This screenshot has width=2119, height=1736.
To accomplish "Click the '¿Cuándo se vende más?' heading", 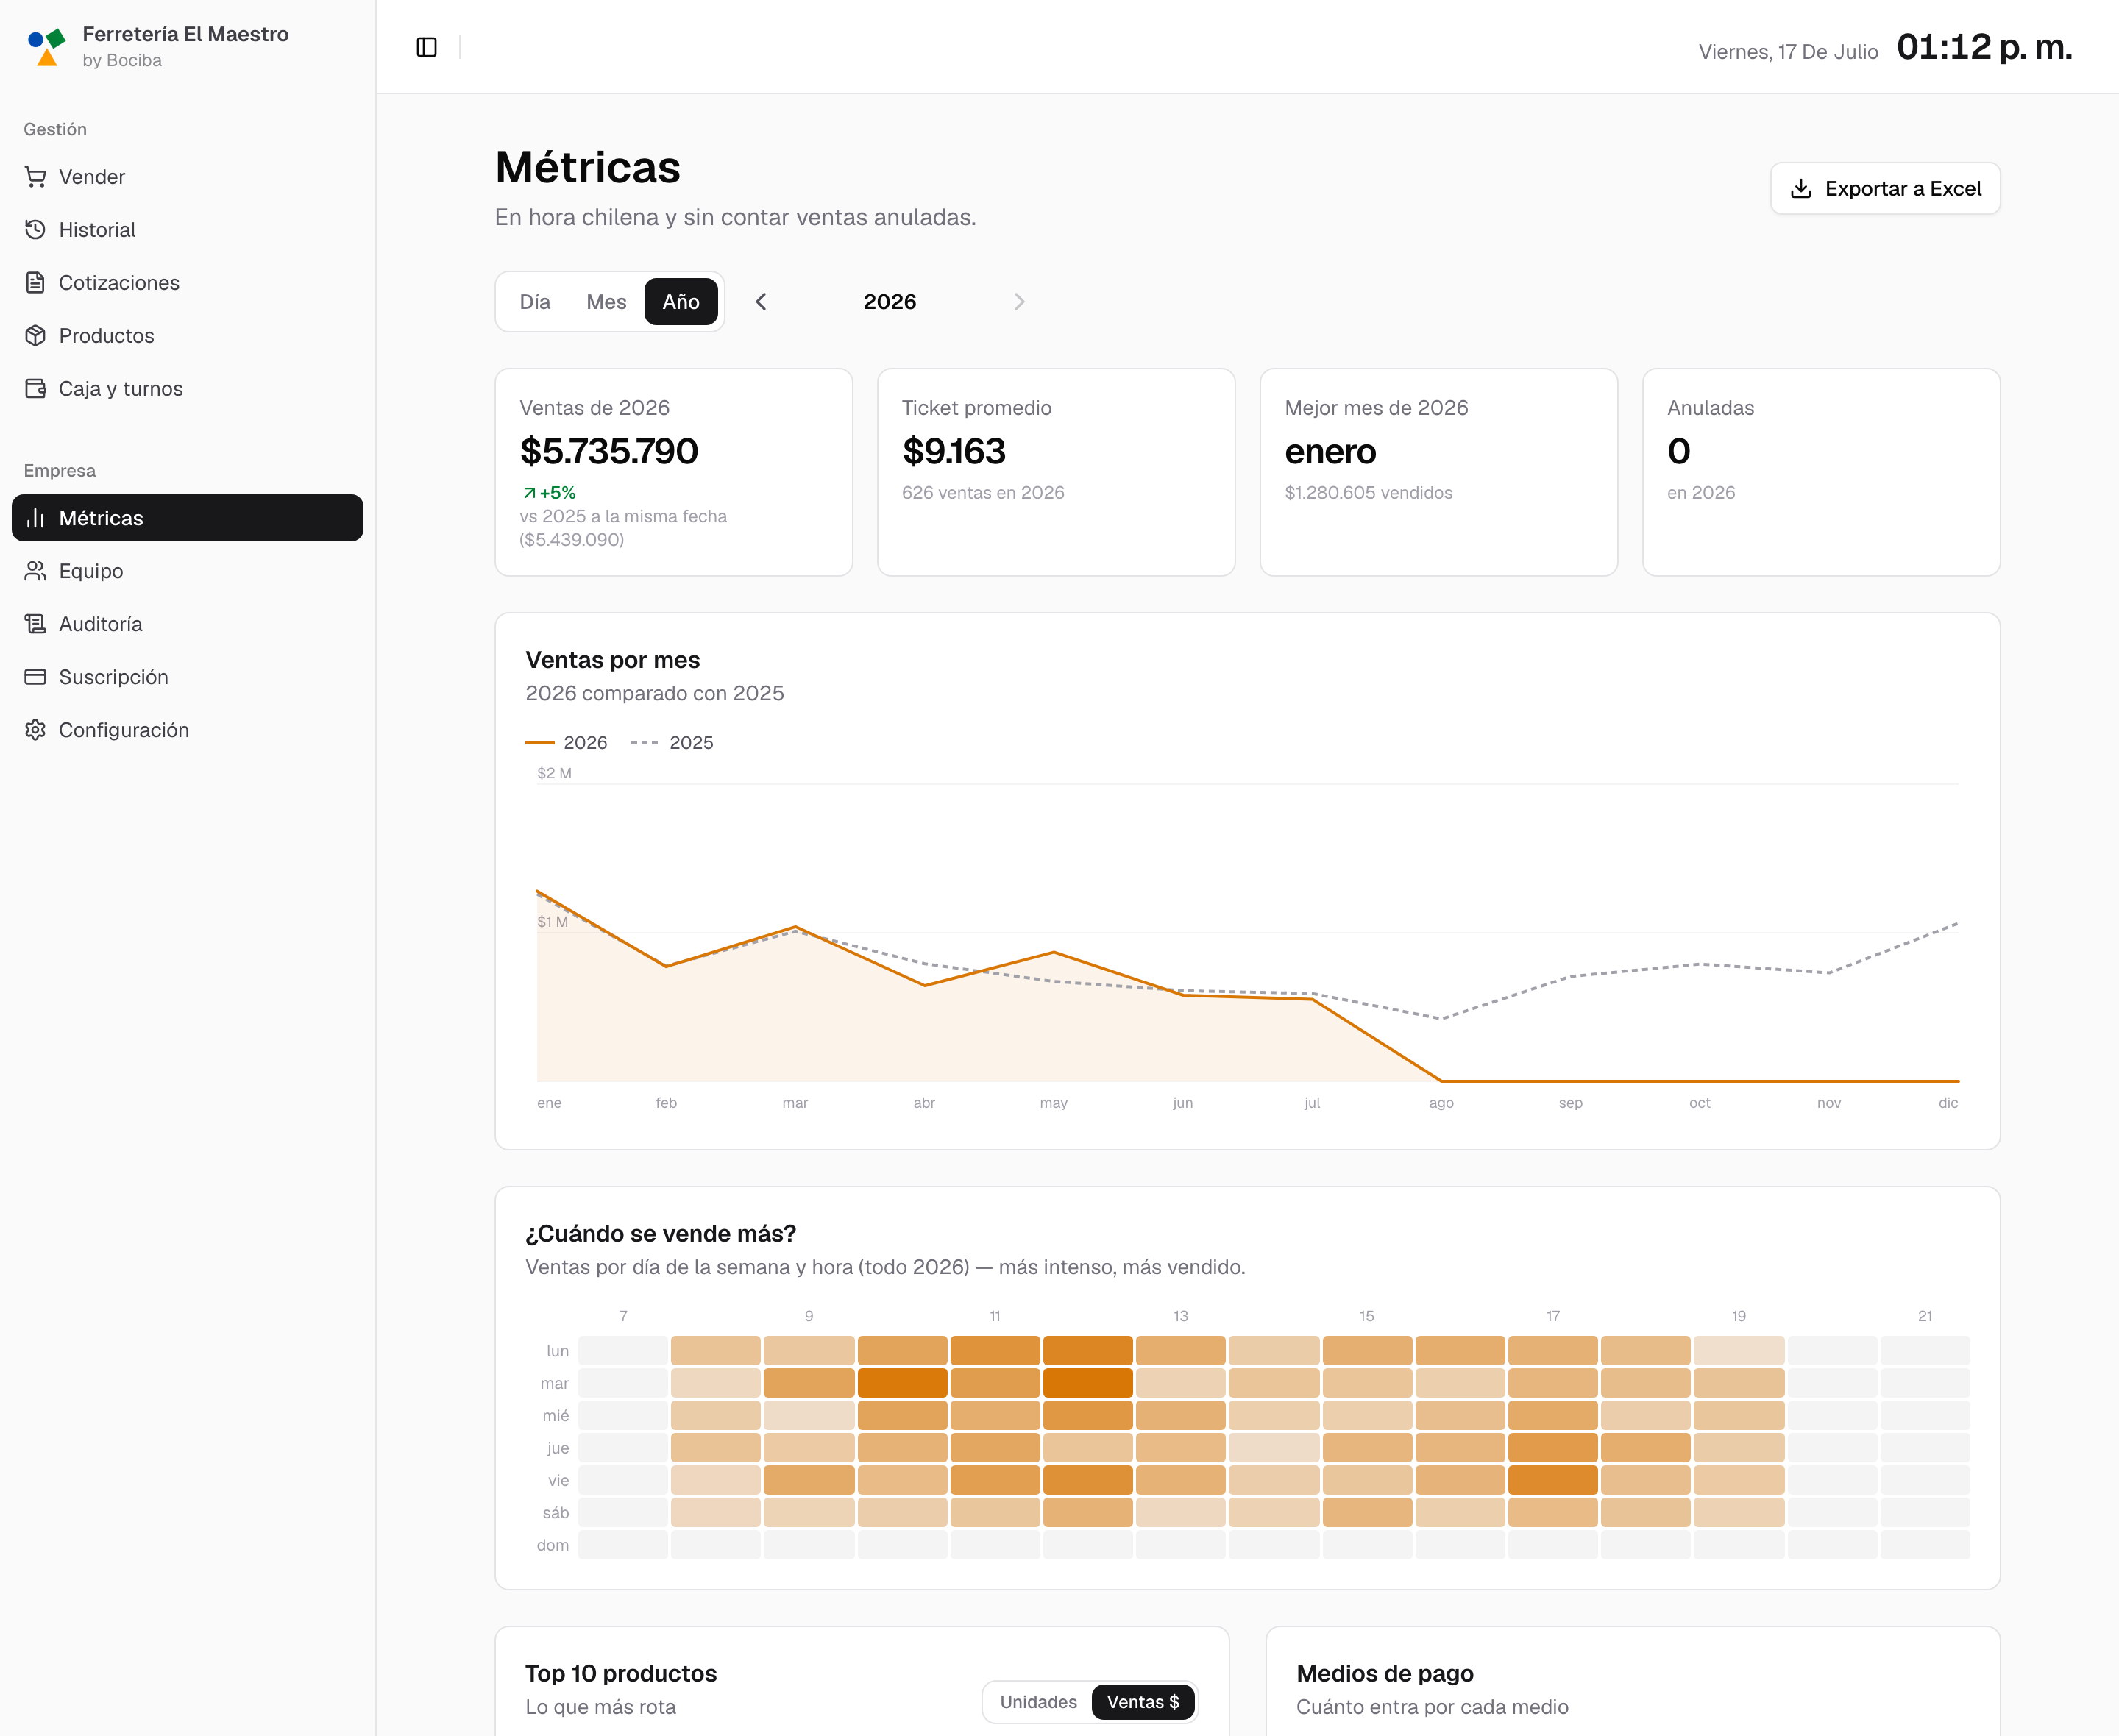I will click(x=661, y=1234).
